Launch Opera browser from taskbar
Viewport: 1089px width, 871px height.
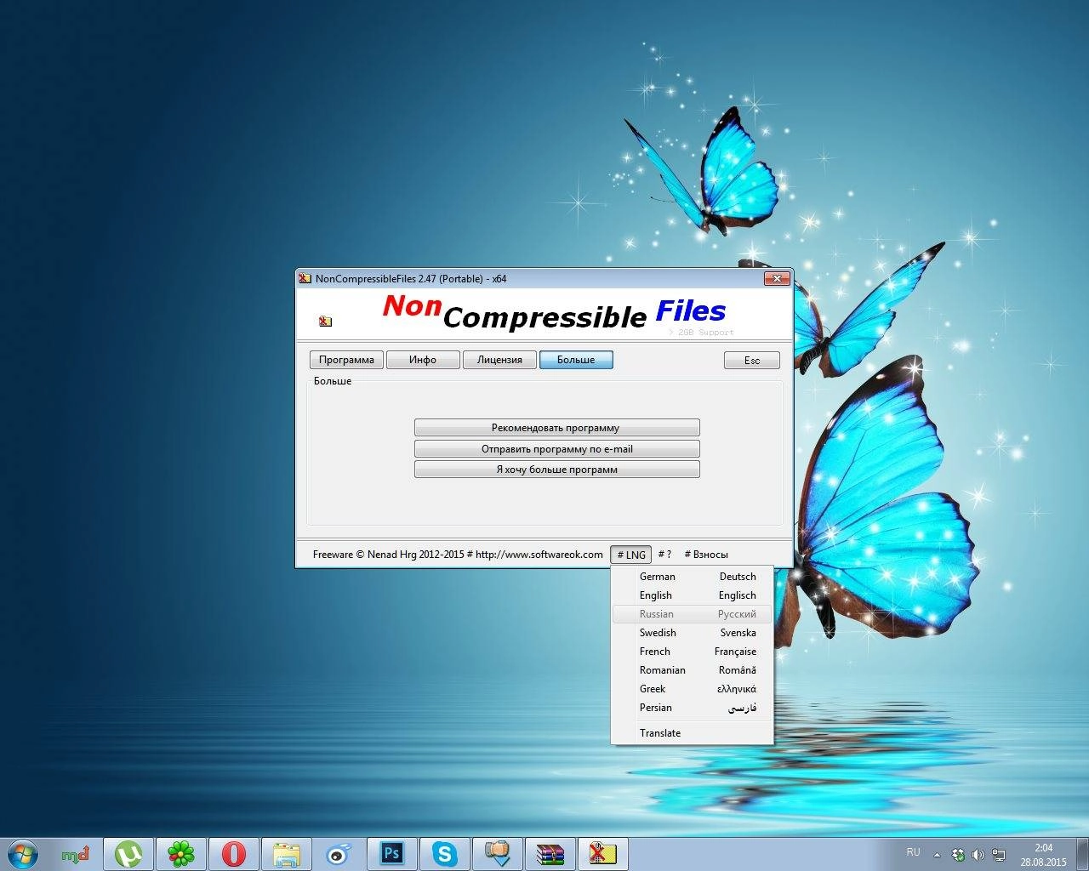pyautogui.click(x=234, y=853)
